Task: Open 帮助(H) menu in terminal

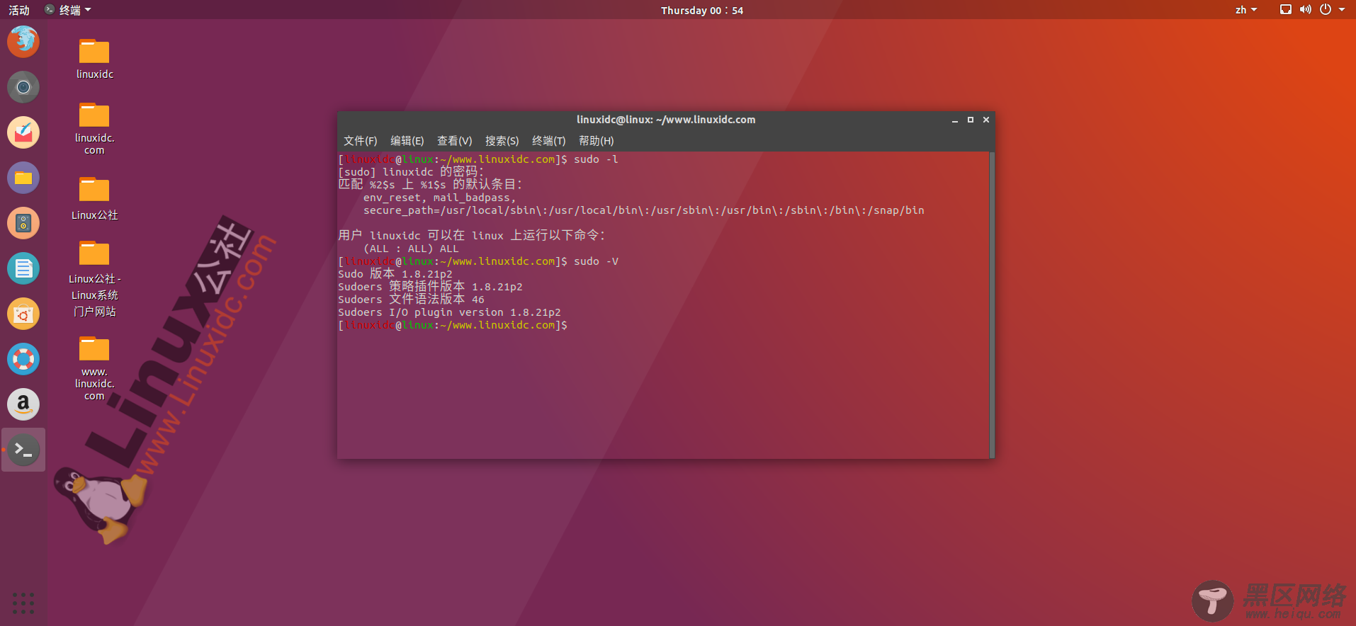Action: pyautogui.click(x=597, y=141)
